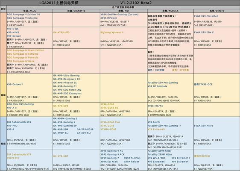Click 'EVGA X99 FTW K' text
This screenshot has height=171, width=240.
pos(204,32)
